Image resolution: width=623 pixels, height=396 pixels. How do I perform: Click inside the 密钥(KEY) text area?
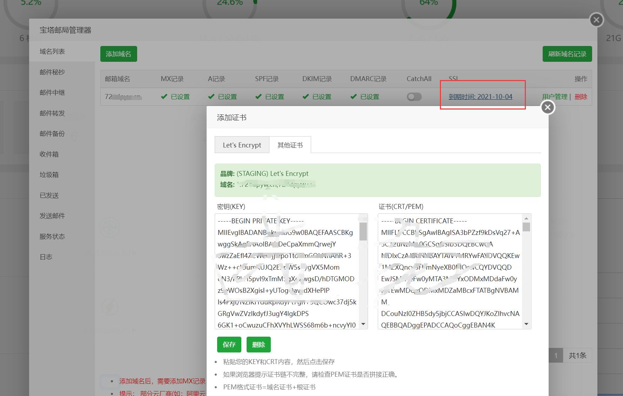point(288,272)
